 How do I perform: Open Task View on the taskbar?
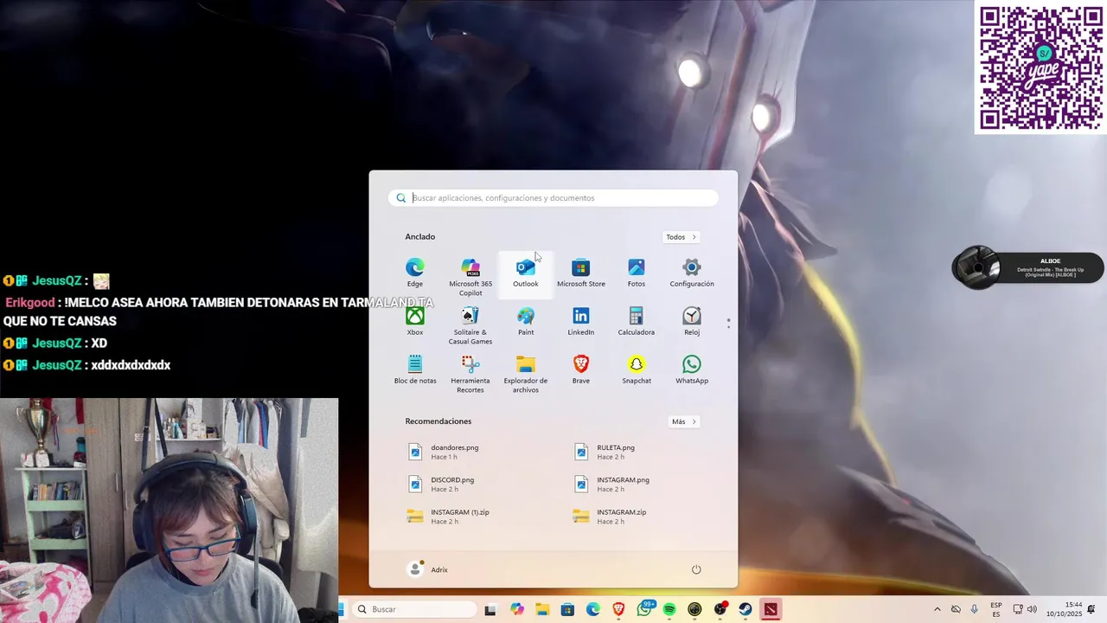(x=490, y=609)
